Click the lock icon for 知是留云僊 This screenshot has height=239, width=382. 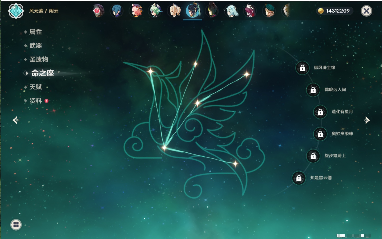click(299, 178)
